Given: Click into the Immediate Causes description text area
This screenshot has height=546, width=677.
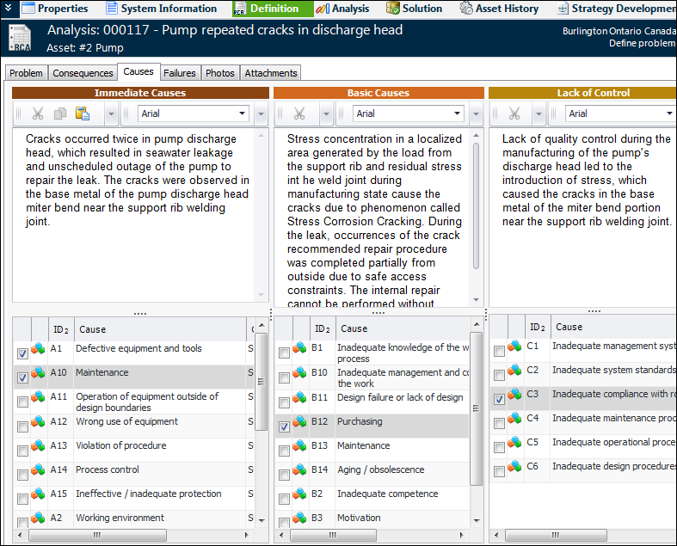Looking at the screenshot, I should 138,258.
